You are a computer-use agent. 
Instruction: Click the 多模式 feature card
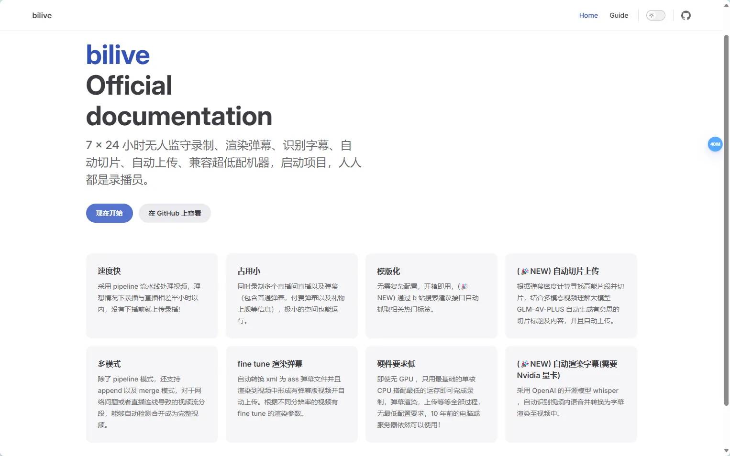(x=152, y=394)
